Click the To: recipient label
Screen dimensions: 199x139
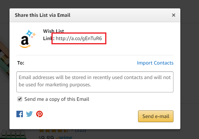pos(21,63)
